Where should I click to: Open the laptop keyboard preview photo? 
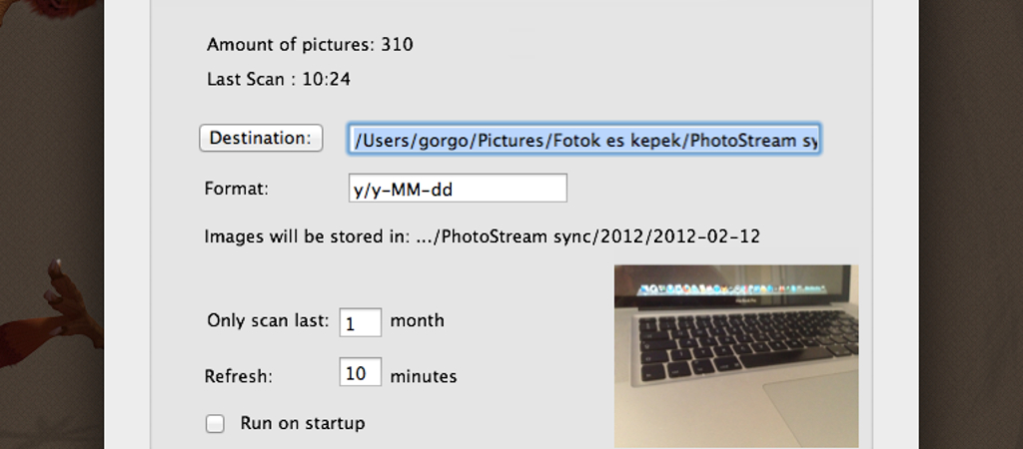click(x=736, y=356)
